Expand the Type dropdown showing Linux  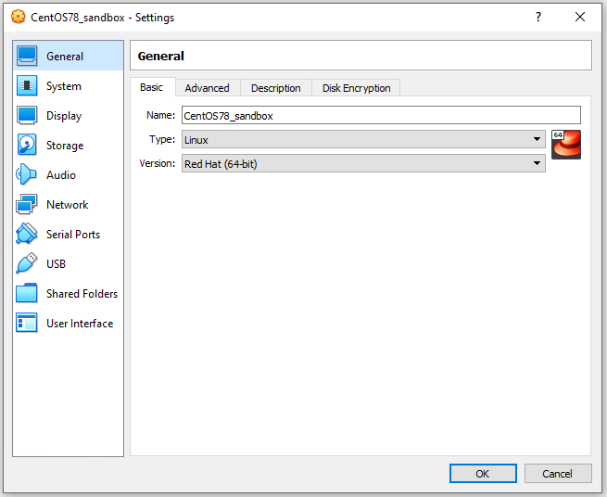click(x=362, y=139)
